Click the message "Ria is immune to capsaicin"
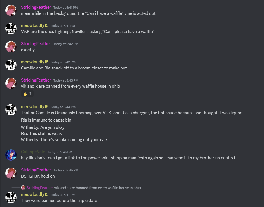The height and width of the screenshot is (207, 264). (x=46, y=120)
